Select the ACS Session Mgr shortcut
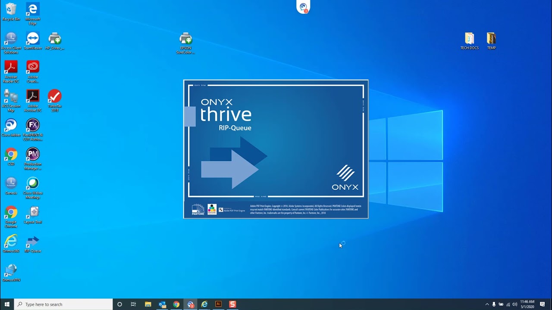This screenshot has width=552, height=310. tap(11, 101)
